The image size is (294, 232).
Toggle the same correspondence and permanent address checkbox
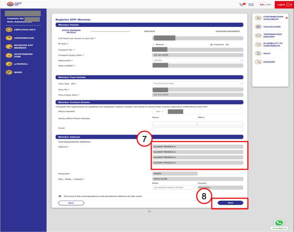tap(60, 196)
